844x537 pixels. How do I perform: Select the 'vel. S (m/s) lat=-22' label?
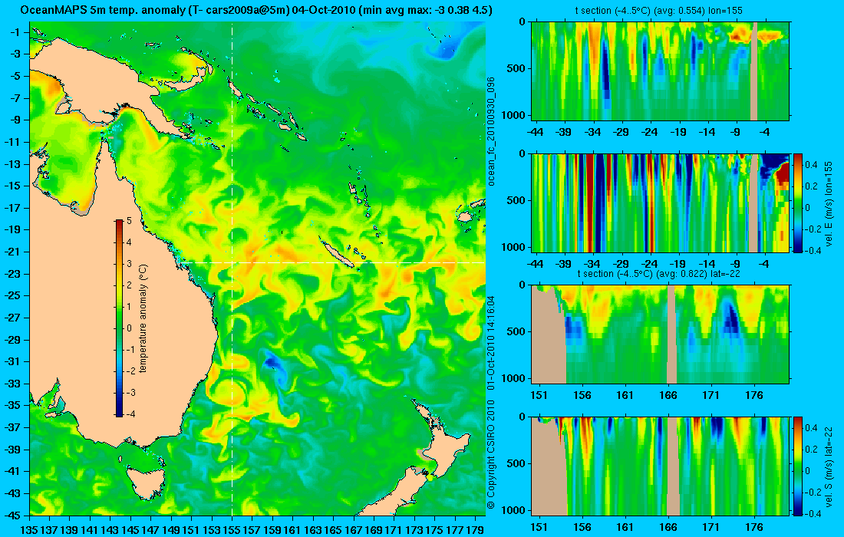click(x=829, y=466)
